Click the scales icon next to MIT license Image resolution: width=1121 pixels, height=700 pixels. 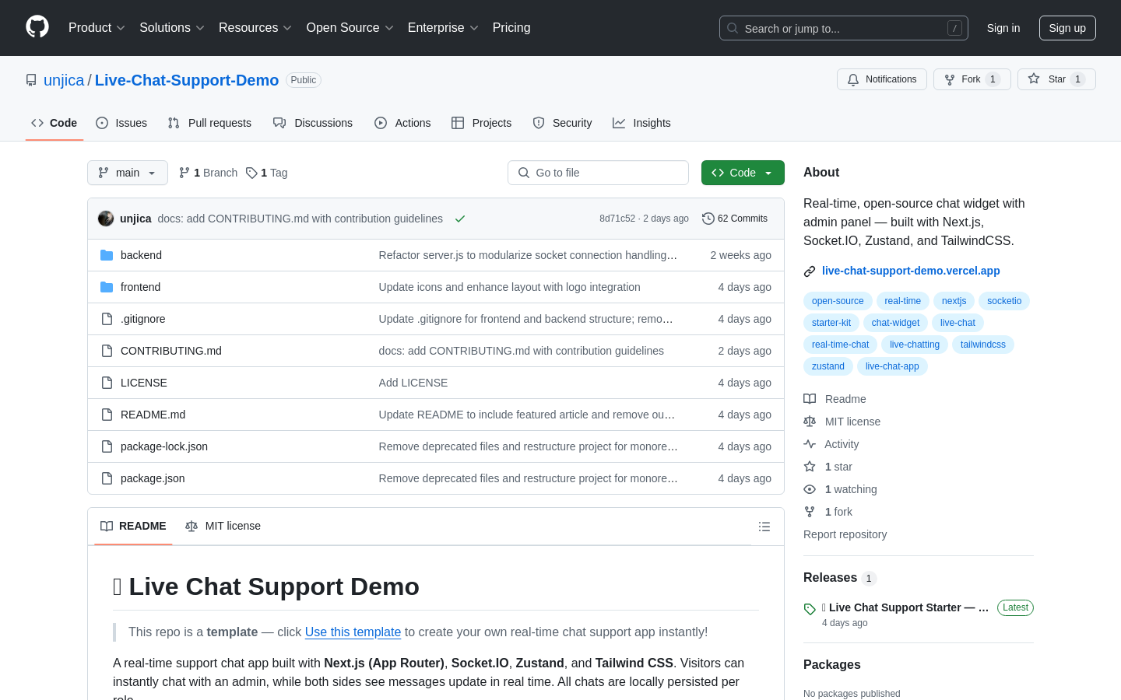(810, 422)
